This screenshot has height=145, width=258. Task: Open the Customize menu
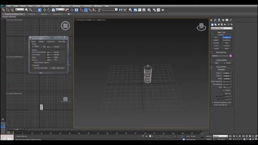coord(87,6)
